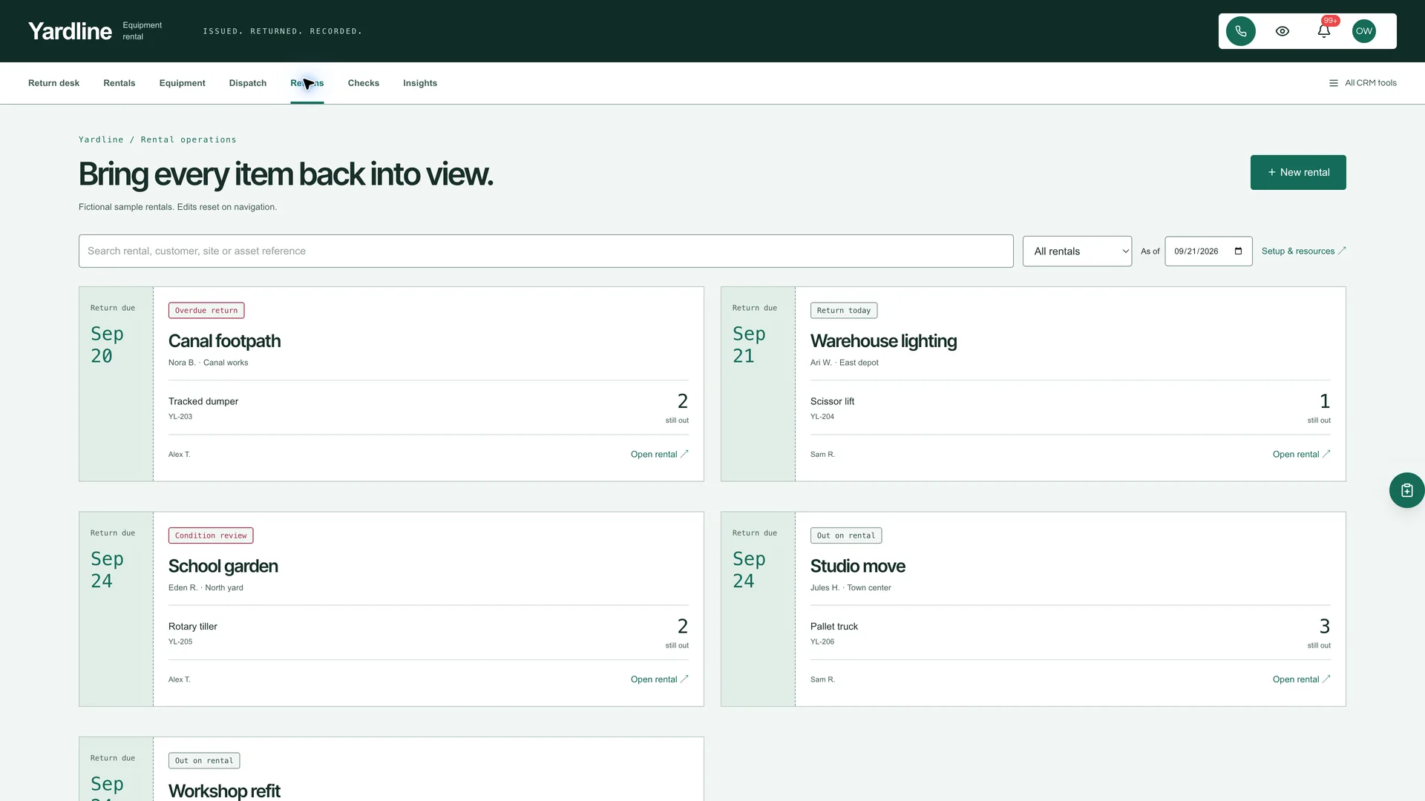This screenshot has width=1425, height=801.
Task: Open rental for Canal footpath
Action: click(660, 455)
